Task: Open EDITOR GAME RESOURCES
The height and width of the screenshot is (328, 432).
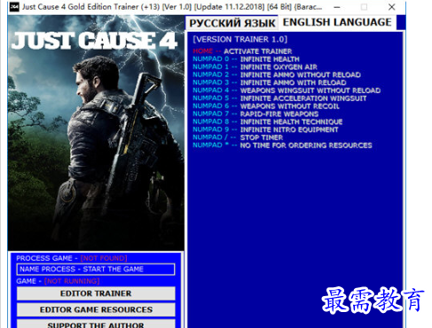Action: point(96,309)
